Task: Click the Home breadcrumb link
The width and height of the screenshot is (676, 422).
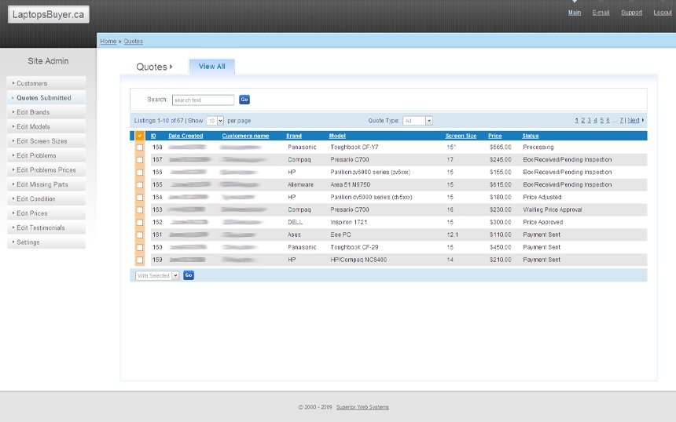Action: [108, 42]
